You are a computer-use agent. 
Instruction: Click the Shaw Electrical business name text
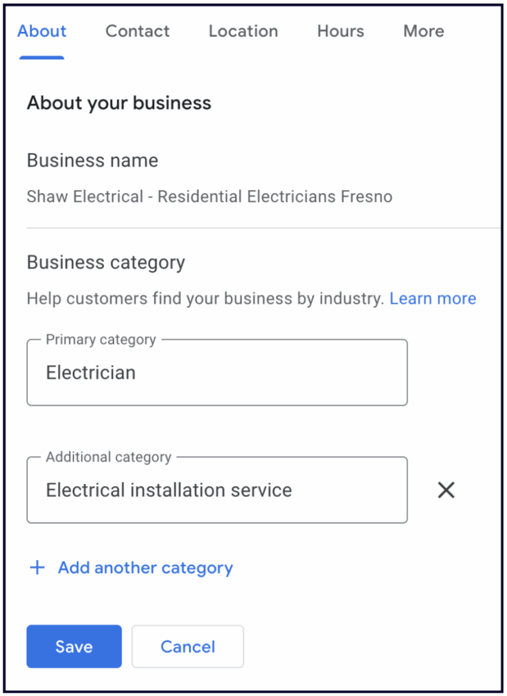(x=209, y=197)
